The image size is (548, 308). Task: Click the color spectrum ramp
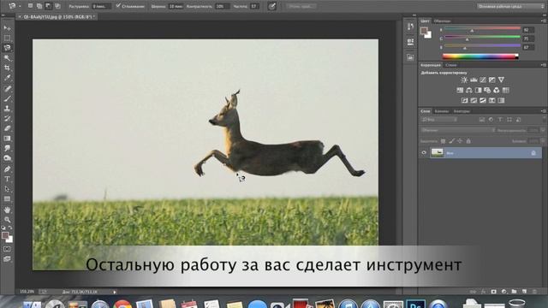pyautogui.click(x=480, y=56)
